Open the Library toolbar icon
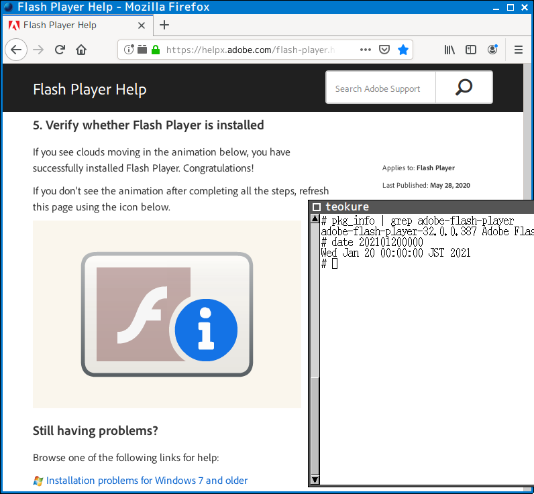The height and width of the screenshot is (494, 534). 449,50
